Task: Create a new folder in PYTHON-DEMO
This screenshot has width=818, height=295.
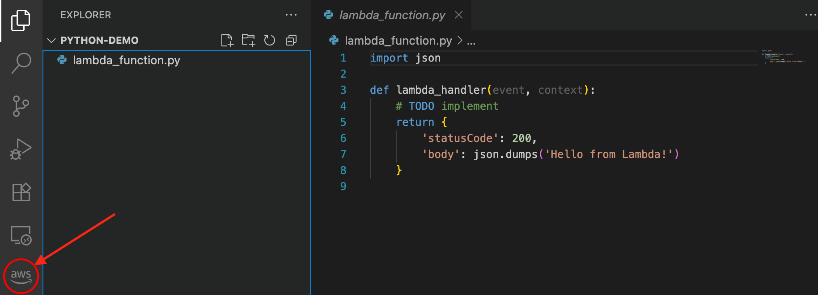Action: click(248, 40)
